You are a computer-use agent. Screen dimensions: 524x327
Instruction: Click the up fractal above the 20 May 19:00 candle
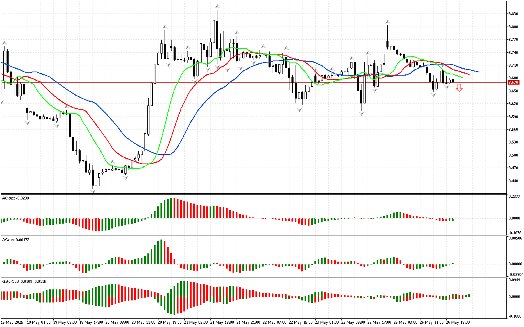pyautogui.click(x=165, y=27)
